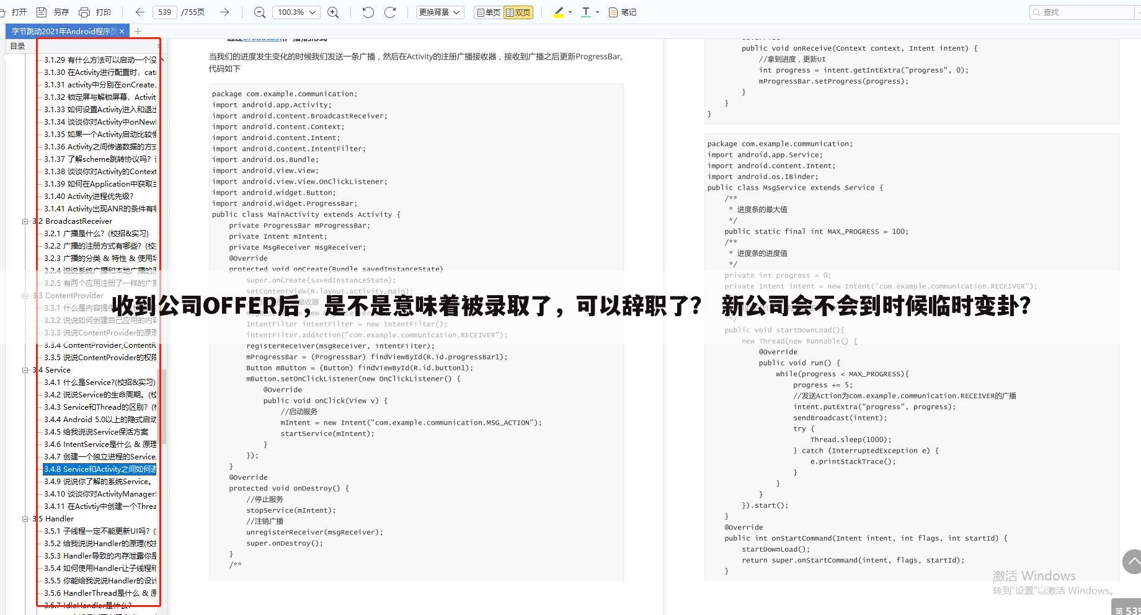Open outline item 3.4.1 什么是Service
The image size is (1141, 615).
click(99, 383)
